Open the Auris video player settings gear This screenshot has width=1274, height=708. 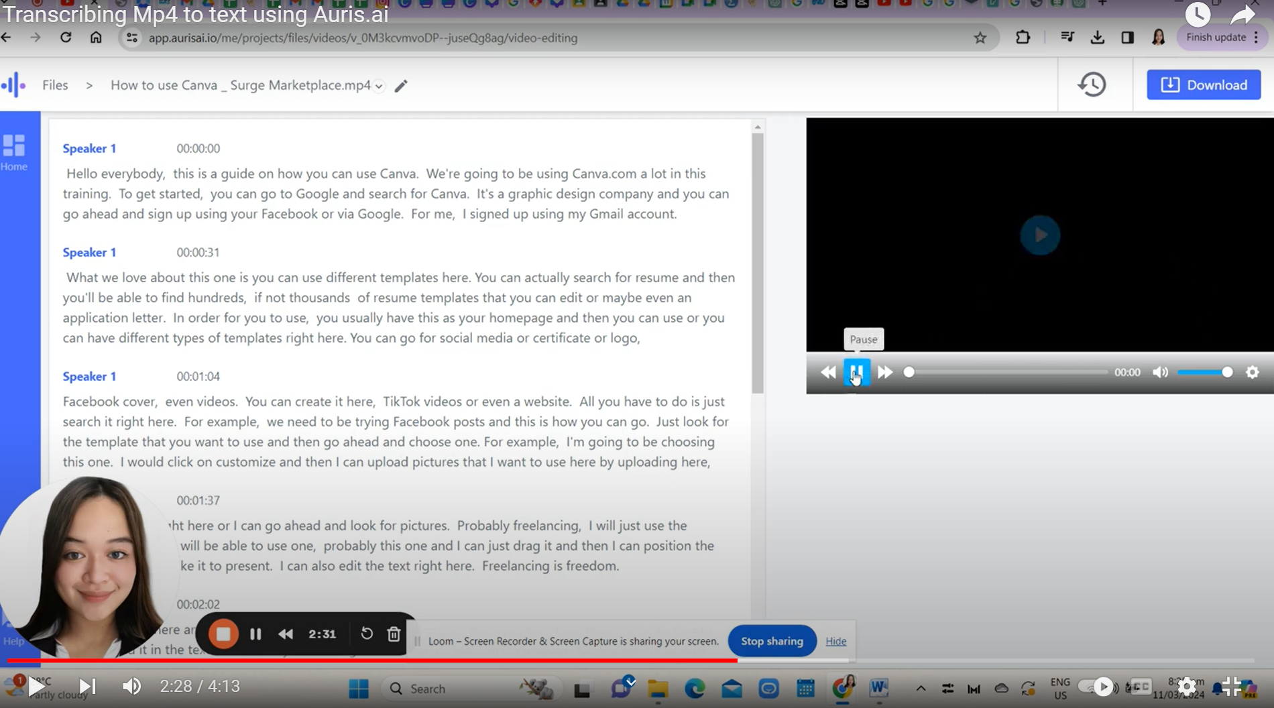point(1253,372)
